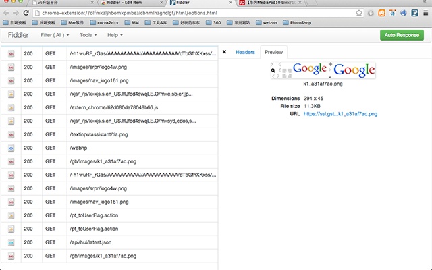Select the /xjs request ending m=c,sb,cr,jp...

pos(109,94)
